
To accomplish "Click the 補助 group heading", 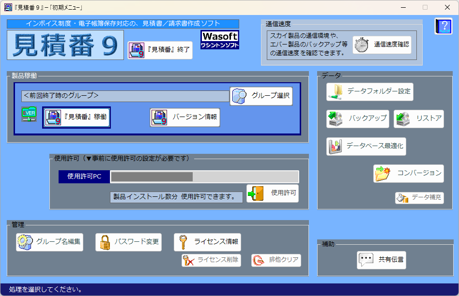I will point(328,244).
